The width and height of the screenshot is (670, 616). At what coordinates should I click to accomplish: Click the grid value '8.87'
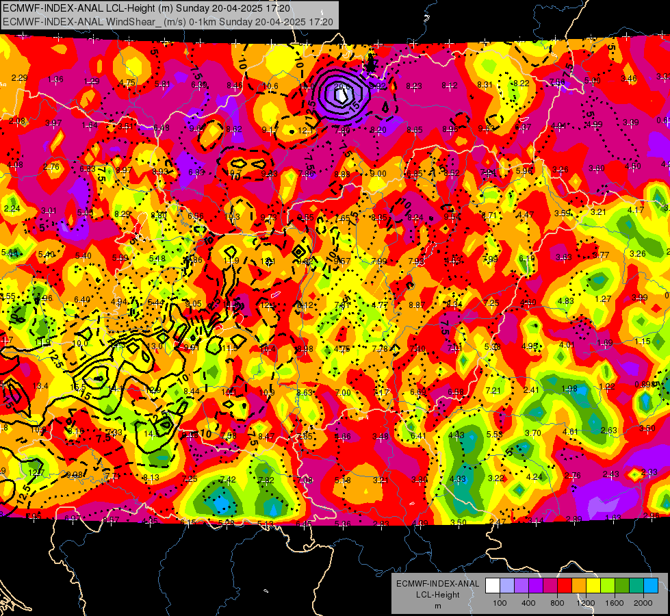pos(417,305)
